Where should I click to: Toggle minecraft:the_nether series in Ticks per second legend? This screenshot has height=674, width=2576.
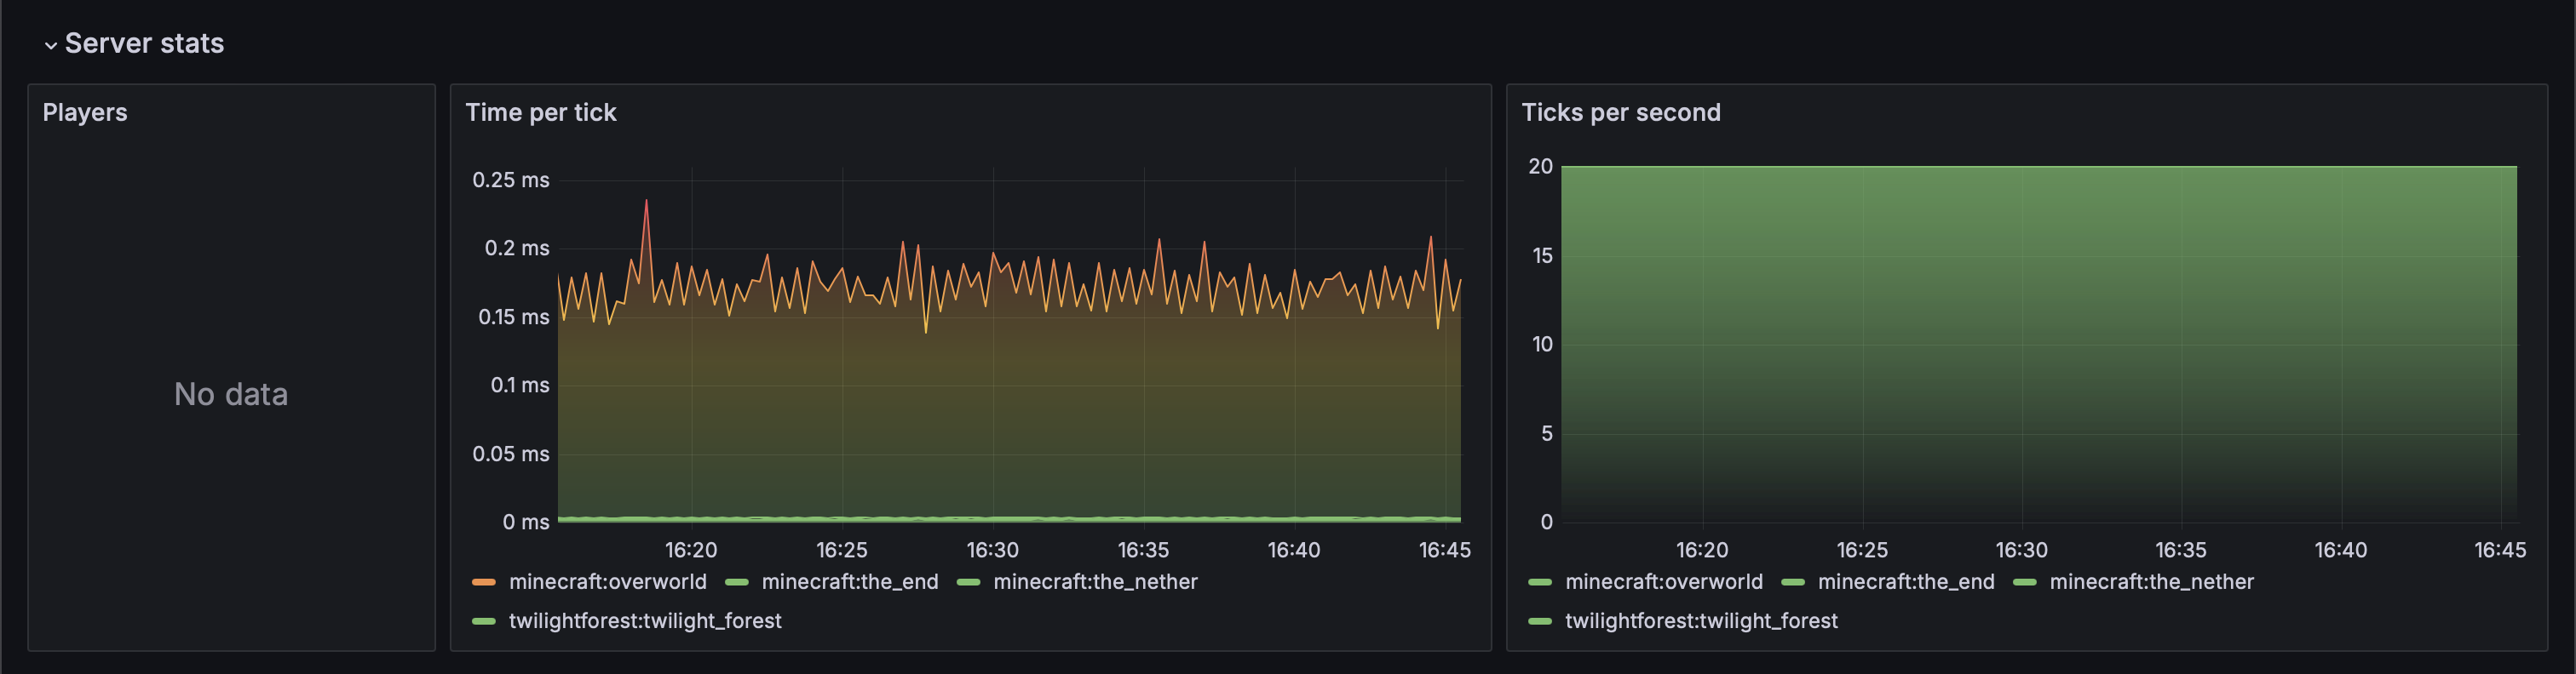click(2151, 582)
